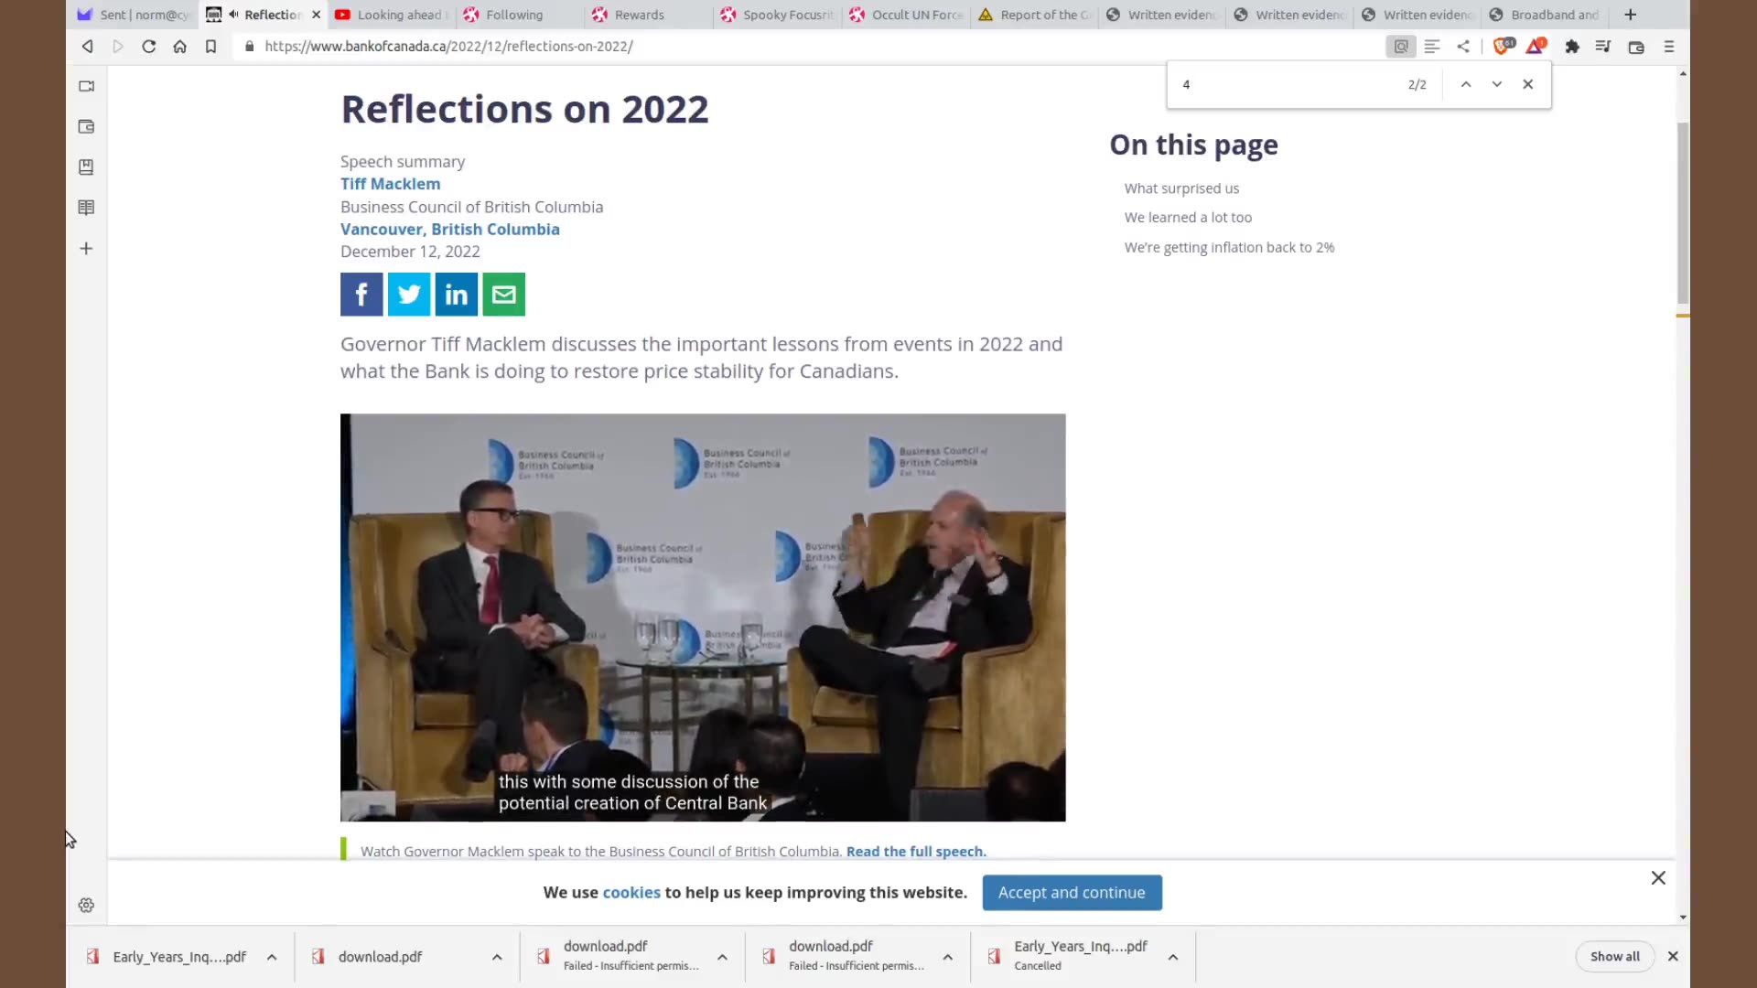Click the page vertical scrollbar thumb
Image resolution: width=1757 pixels, height=988 pixels.
(1682, 210)
